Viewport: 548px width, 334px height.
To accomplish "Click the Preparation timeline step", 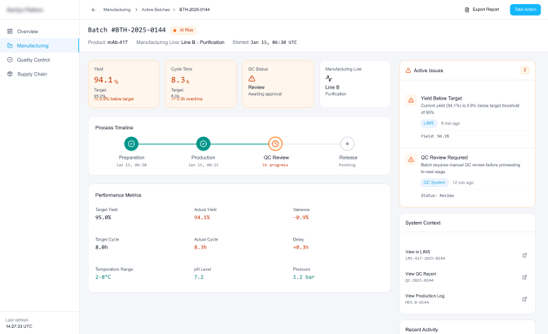I will 131,144.
